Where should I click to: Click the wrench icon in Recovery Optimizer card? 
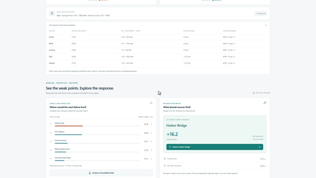tap(265, 103)
